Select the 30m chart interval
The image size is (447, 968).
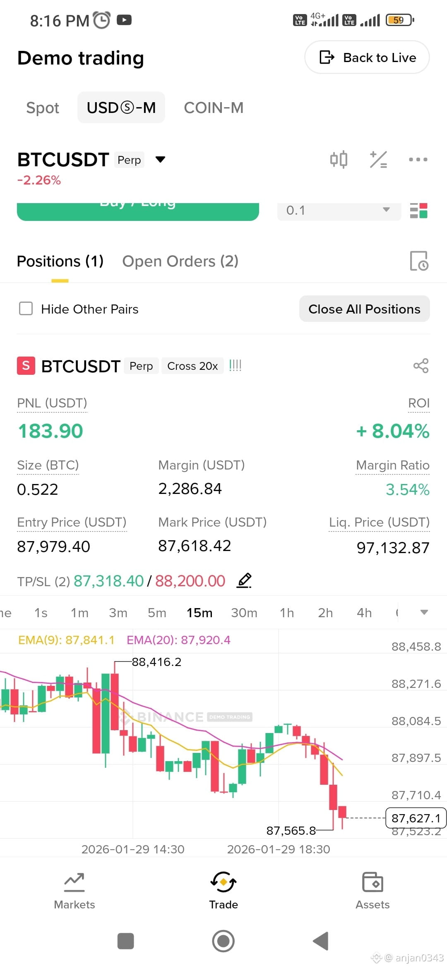tap(244, 613)
